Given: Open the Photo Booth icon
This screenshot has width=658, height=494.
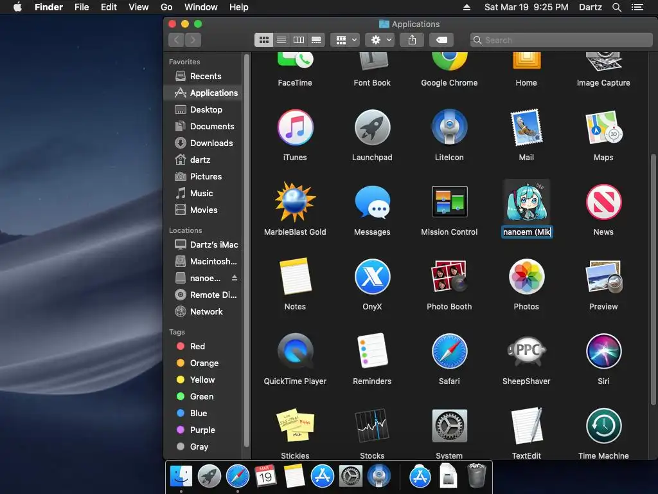Looking at the screenshot, I should point(449,276).
